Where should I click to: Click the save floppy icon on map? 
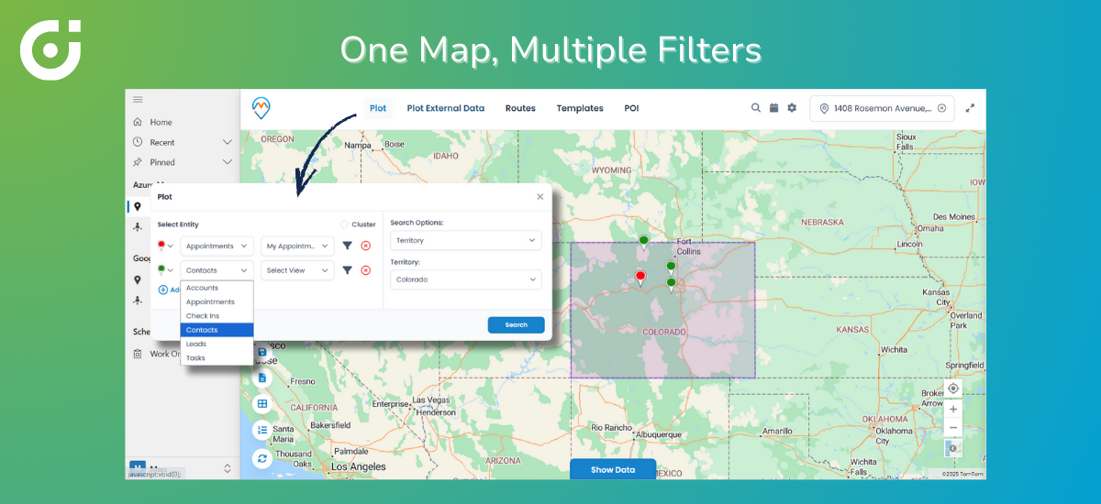pos(262,352)
